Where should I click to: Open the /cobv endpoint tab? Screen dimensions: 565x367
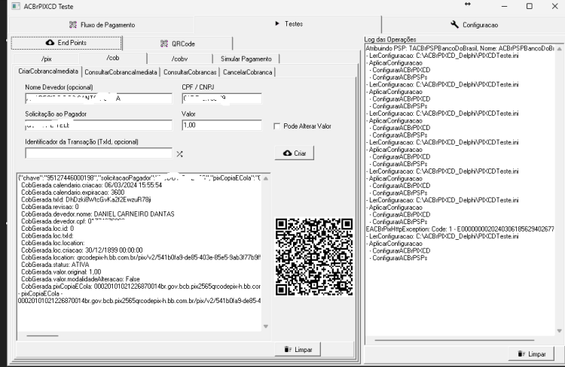pos(179,59)
